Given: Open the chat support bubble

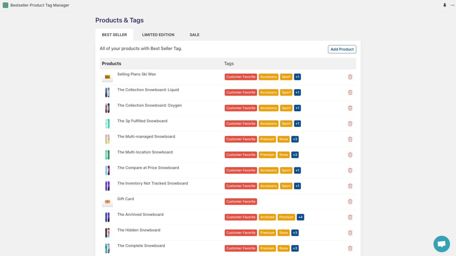Looking at the screenshot, I should pyautogui.click(x=441, y=244).
